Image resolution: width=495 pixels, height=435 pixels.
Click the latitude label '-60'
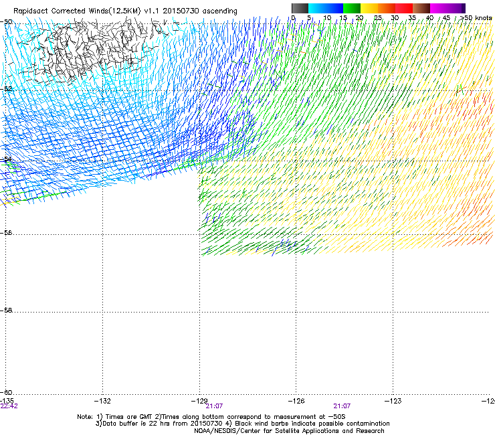(x=6, y=392)
